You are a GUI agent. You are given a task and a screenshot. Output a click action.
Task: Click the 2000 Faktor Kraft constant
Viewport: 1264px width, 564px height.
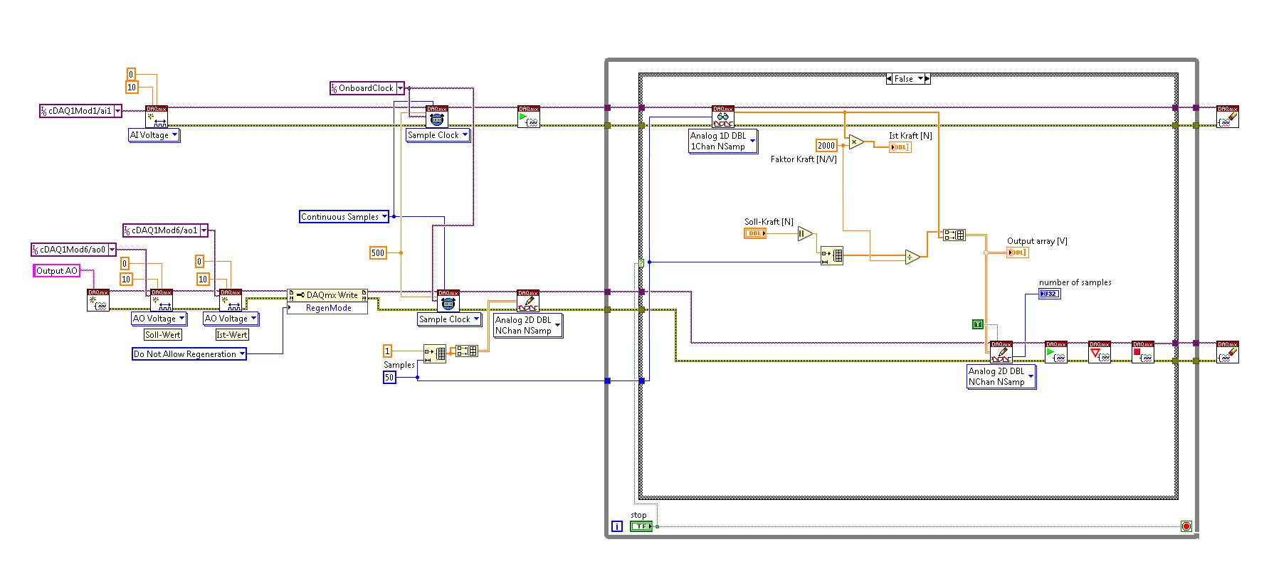click(x=826, y=146)
